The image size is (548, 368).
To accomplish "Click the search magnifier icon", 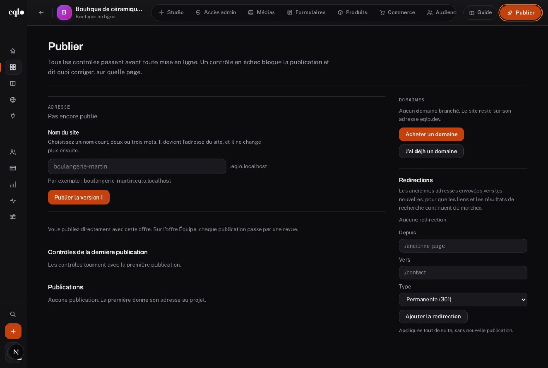I will pos(13,314).
